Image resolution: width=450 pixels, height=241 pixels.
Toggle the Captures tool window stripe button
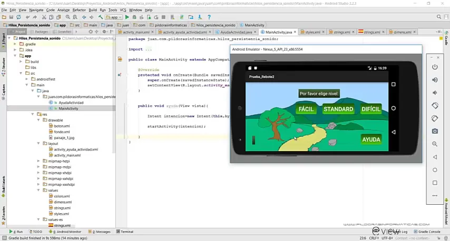click(3, 92)
